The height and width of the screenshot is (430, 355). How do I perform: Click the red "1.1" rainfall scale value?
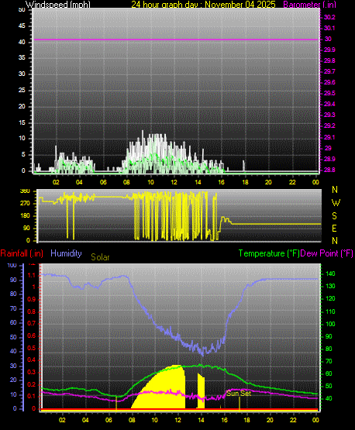[x=32, y=275]
